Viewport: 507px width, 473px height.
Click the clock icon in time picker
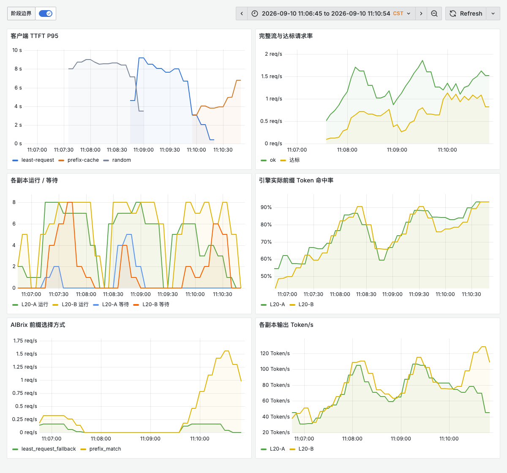click(x=255, y=14)
